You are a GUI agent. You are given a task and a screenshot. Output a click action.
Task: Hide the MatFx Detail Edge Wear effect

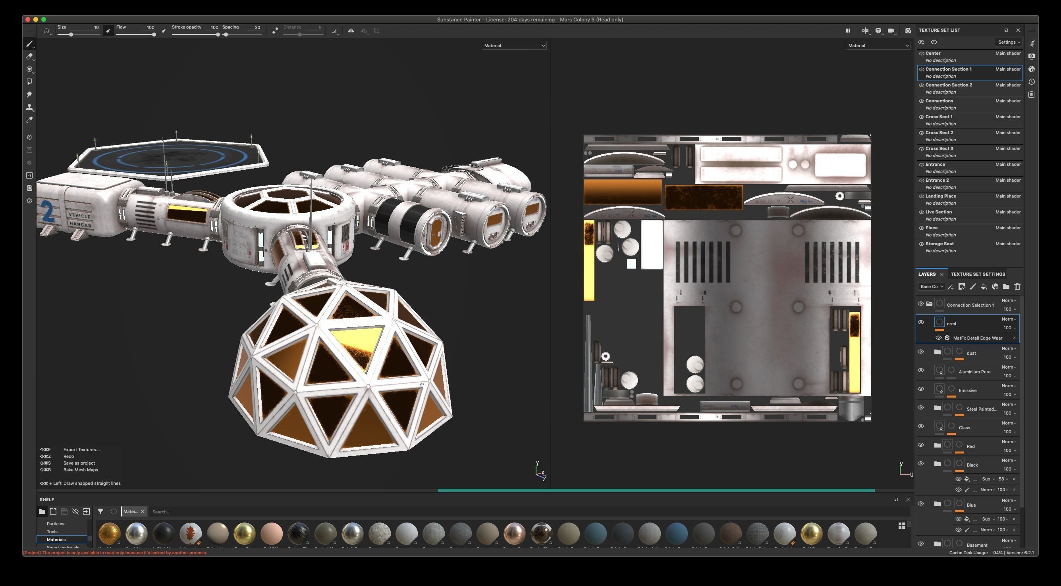(x=939, y=338)
